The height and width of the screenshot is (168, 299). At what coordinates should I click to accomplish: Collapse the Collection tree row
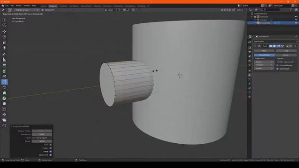252,17
